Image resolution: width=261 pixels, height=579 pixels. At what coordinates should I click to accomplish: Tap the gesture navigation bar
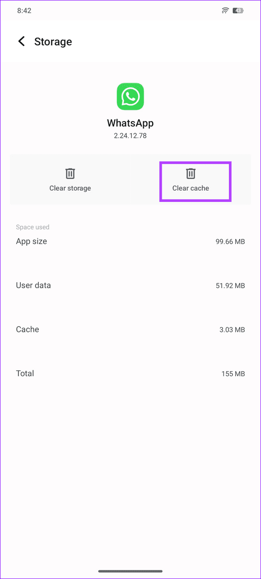pyautogui.click(x=130, y=570)
